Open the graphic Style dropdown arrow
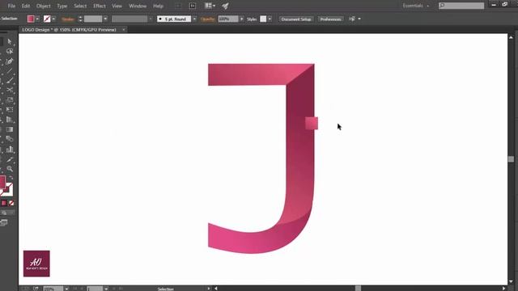518x291 pixels. click(270, 19)
